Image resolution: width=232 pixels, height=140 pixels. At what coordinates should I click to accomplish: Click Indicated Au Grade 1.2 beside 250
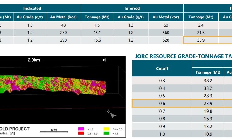30,33
